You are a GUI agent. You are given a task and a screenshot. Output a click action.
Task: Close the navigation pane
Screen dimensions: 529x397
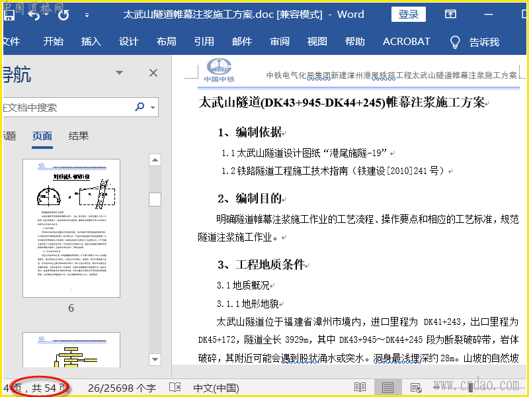153,73
